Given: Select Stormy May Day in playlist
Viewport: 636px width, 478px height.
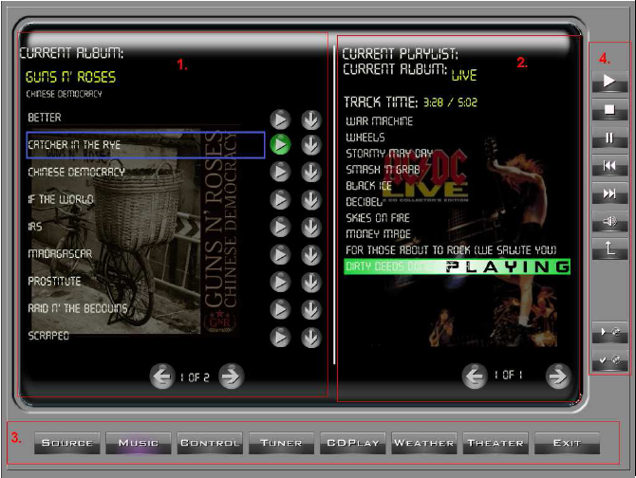Looking at the screenshot, I should coord(389,154).
